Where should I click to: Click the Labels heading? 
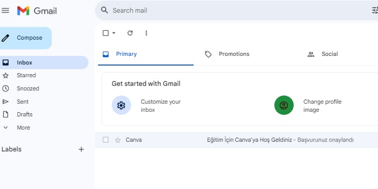pos(11,149)
